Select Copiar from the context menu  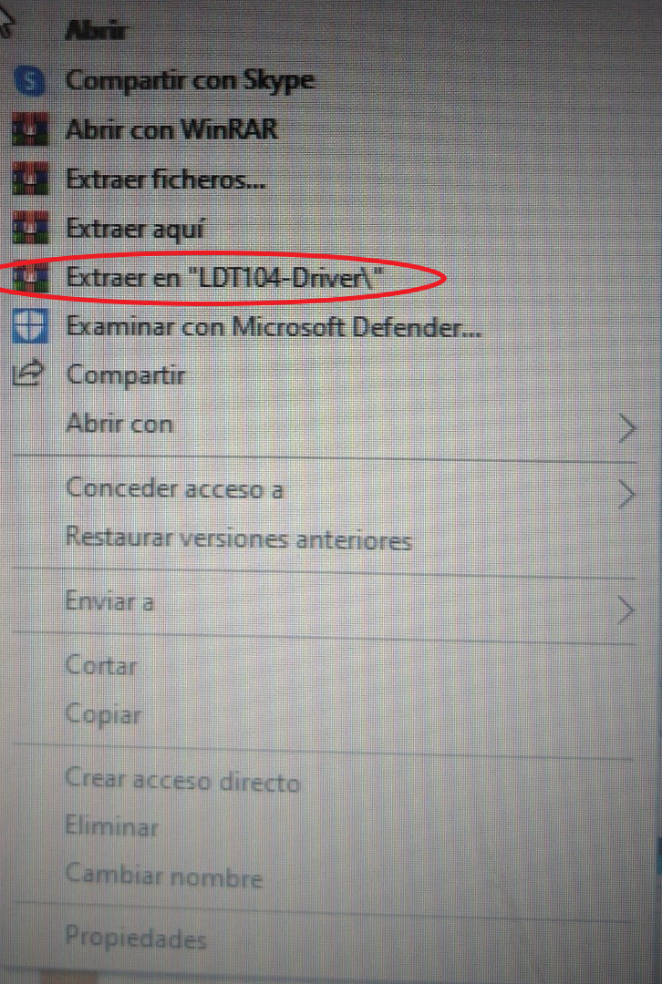click(x=103, y=714)
